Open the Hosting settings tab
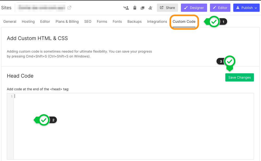The height and width of the screenshot is (161, 261). coord(28,21)
